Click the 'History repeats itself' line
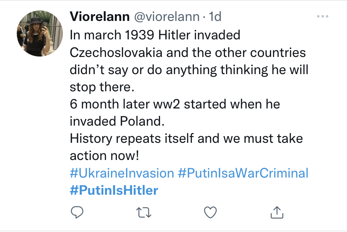The image size is (347, 232). [x=186, y=138]
